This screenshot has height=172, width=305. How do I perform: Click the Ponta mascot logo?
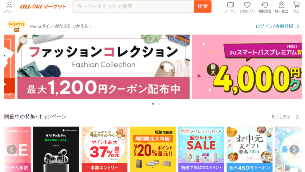click(17, 26)
